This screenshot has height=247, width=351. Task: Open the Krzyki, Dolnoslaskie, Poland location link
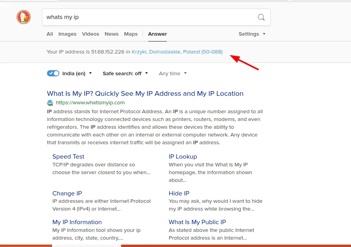(177, 52)
